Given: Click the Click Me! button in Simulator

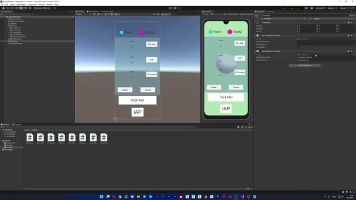Looking at the screenshot, I should click(x=226, y=97).
